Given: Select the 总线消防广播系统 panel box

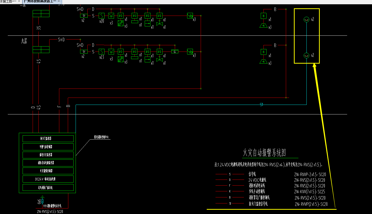Looking at the screenshot, I should point(48,188).
